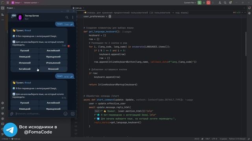Open the Notifications bell icon

coord(249,8)
